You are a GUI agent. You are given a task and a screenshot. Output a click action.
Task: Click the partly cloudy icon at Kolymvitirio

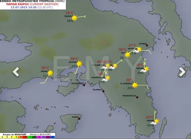(107, 78)
